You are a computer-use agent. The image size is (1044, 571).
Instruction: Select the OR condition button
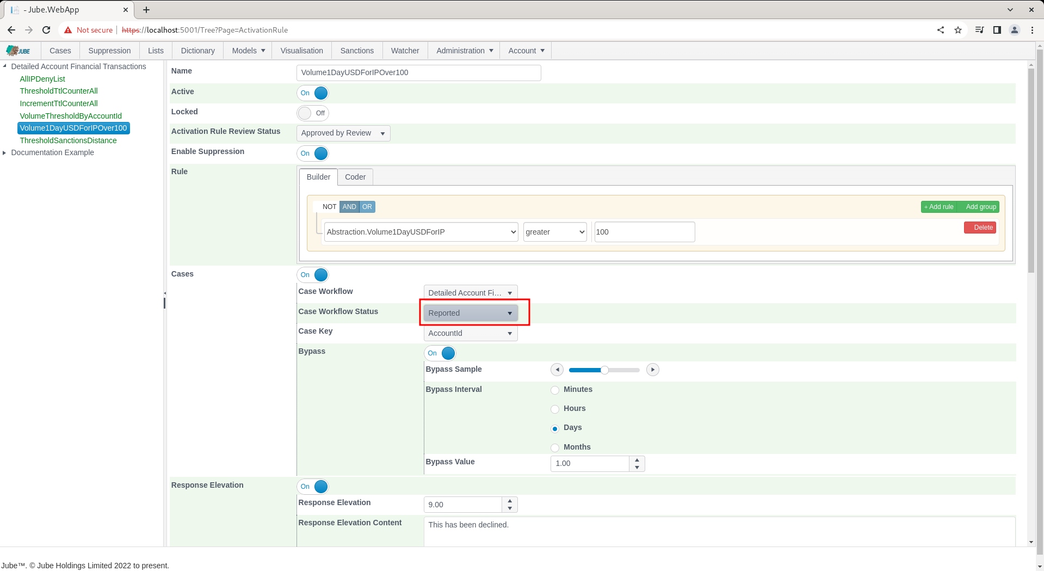[x=367, y=207]
